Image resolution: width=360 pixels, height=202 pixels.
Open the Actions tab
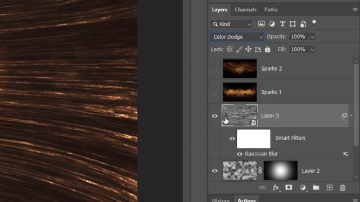(246, 200)
